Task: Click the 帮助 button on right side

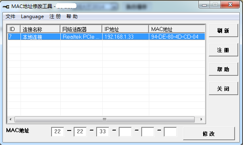Action: 223,69
